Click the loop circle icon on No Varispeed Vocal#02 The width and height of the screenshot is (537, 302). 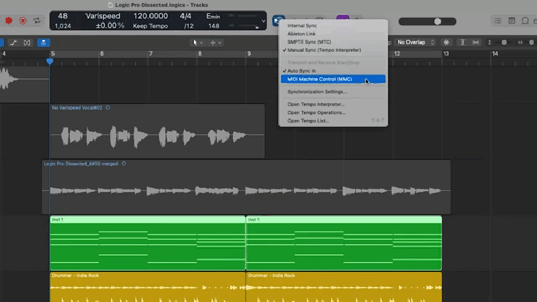108,107
